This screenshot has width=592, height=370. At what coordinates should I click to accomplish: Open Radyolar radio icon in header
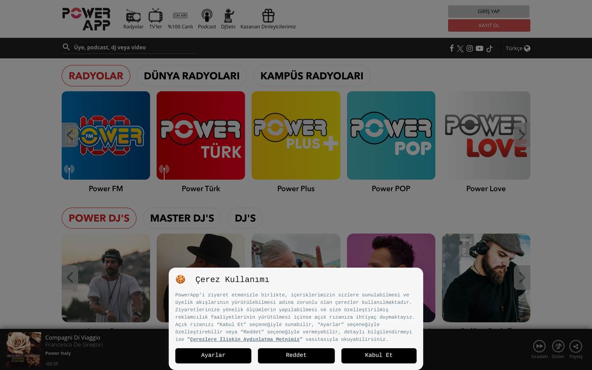tap(133, 16)
